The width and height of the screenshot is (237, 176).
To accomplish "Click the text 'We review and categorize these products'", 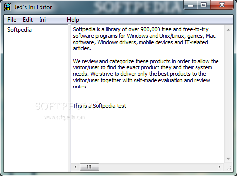I will pyautogui.click(x=121, y=61).
